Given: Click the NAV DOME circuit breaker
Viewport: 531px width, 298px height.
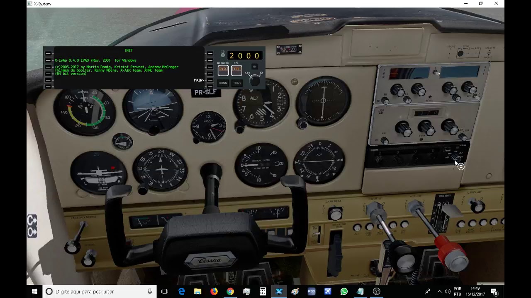Looking at the screenshot, I should (472, 223).
